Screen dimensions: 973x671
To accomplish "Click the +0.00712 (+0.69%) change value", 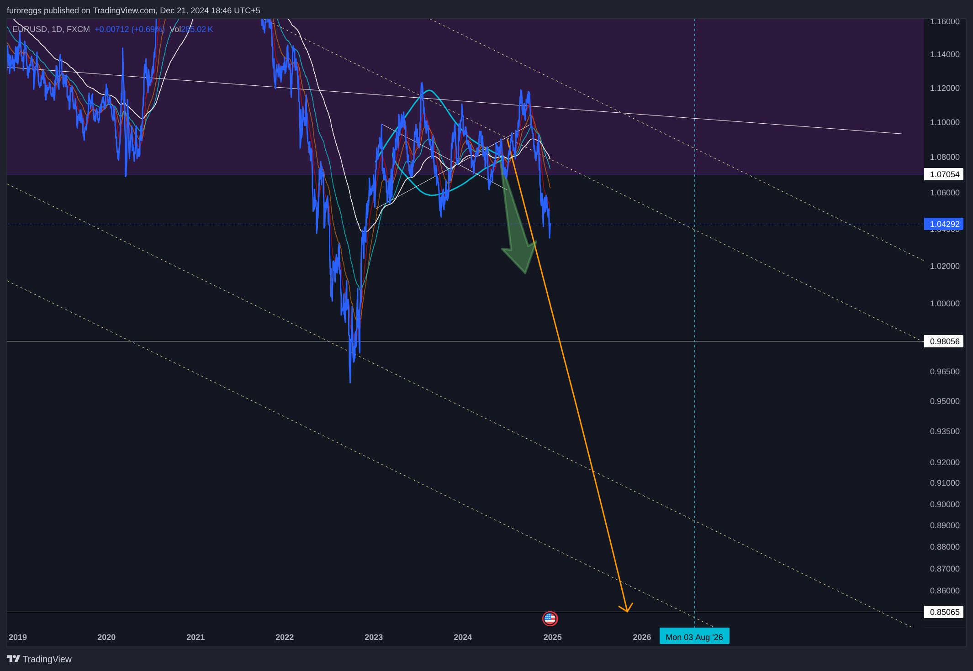I will pos(129,29).
